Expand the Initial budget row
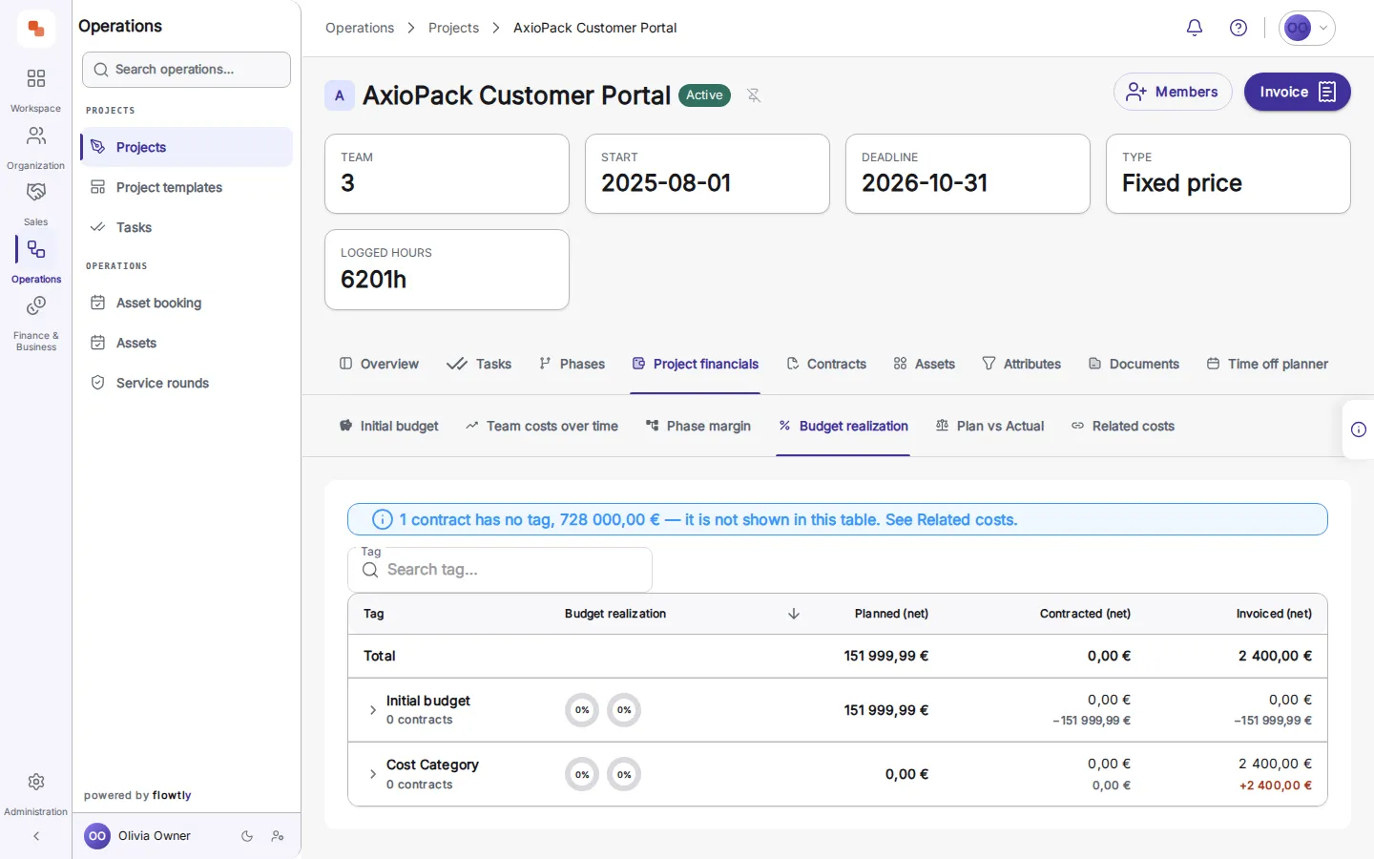 372,710
